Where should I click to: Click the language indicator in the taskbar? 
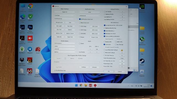point(132,86)
